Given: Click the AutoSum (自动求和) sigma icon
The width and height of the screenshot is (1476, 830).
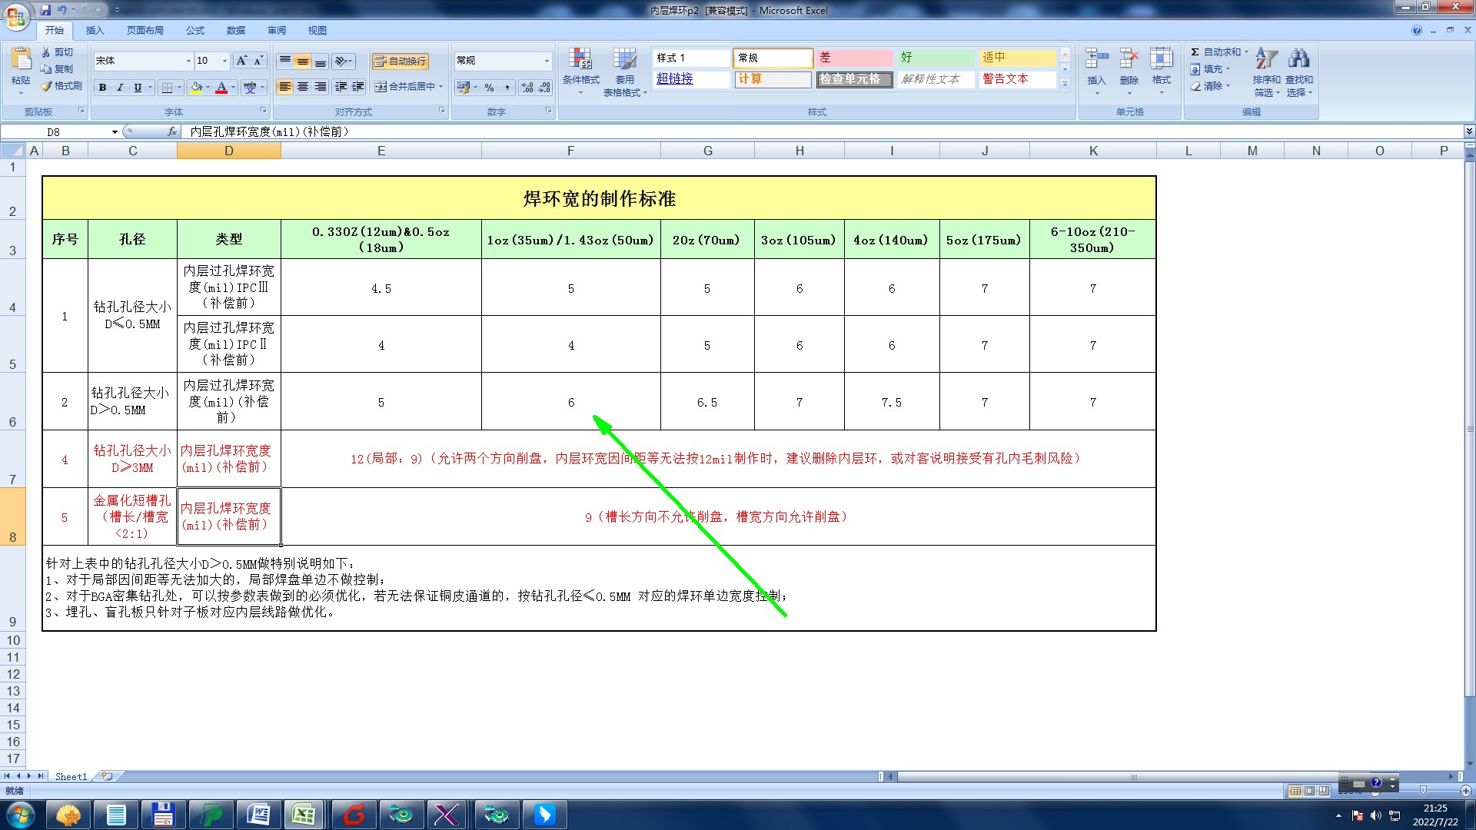Looking at the screenshot, I should pyautogui.click(x=1195, y=52).
